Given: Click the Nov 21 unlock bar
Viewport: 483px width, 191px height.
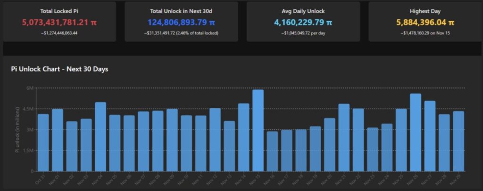Looking at the screenshot, I should [344, 137].
